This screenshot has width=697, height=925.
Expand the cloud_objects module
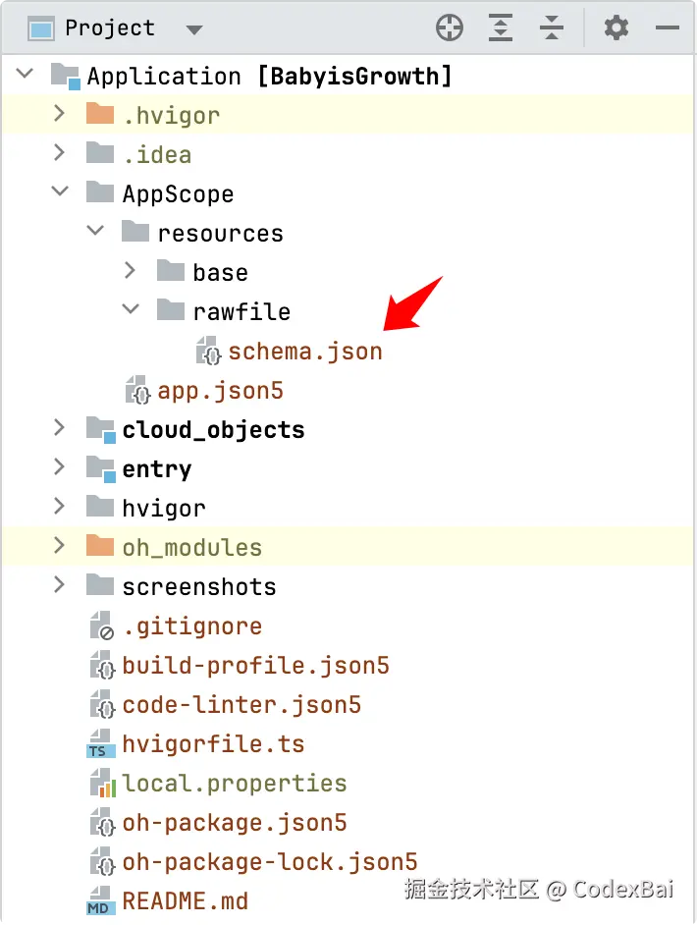click(60, 429)
